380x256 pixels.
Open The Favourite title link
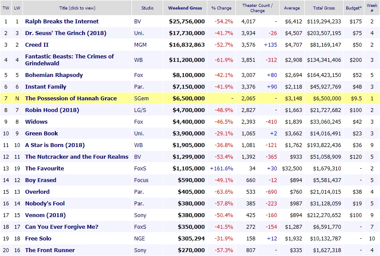45,168
